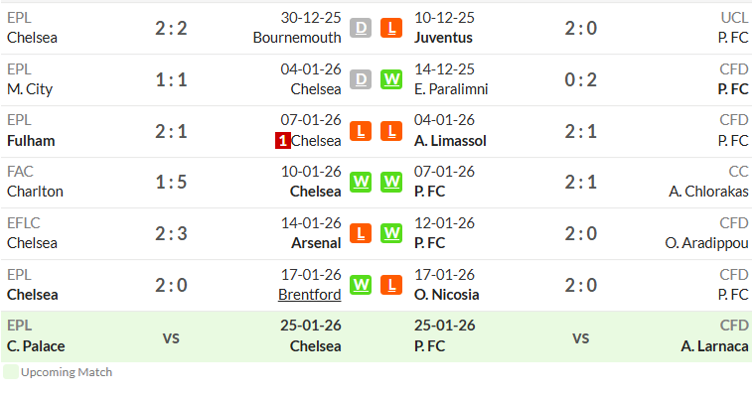Image resolution: width=752 pixels, height=397 pixels.
Task: Click the A. Larnaca upcoming opponent
Action: point(714,346)
